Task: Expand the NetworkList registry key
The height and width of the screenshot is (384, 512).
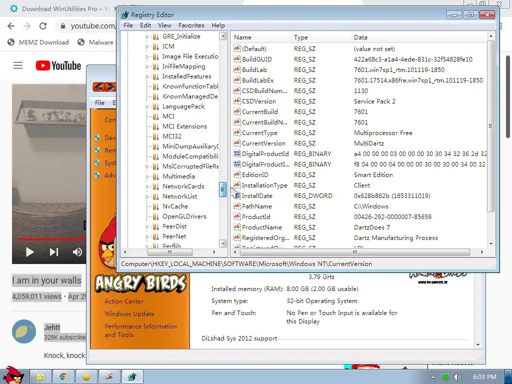Action: point(147,196)
